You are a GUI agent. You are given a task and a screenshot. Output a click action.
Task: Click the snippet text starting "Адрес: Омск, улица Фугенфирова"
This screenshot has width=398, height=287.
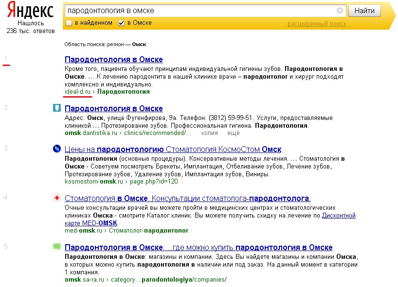[x=199, y=122]
